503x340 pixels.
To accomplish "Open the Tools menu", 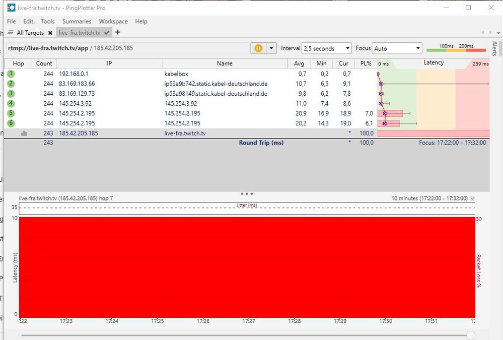I will coord(48,21).
